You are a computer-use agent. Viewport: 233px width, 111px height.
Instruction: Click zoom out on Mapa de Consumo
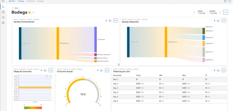[x=51, y=76]
